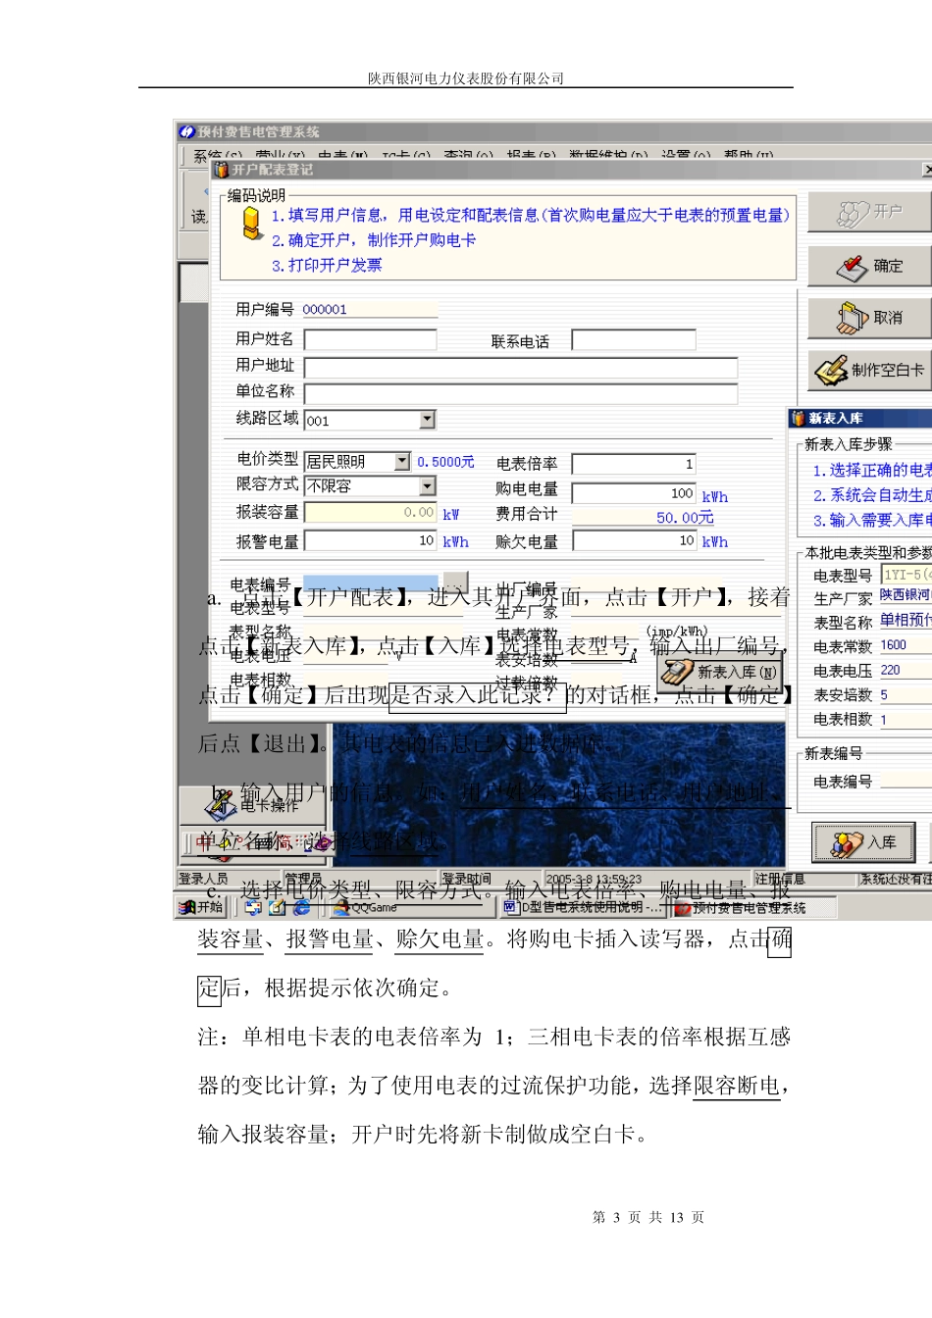Click the 新表入库 window title icon
932x1318 pixels.
tap(798, 419)
